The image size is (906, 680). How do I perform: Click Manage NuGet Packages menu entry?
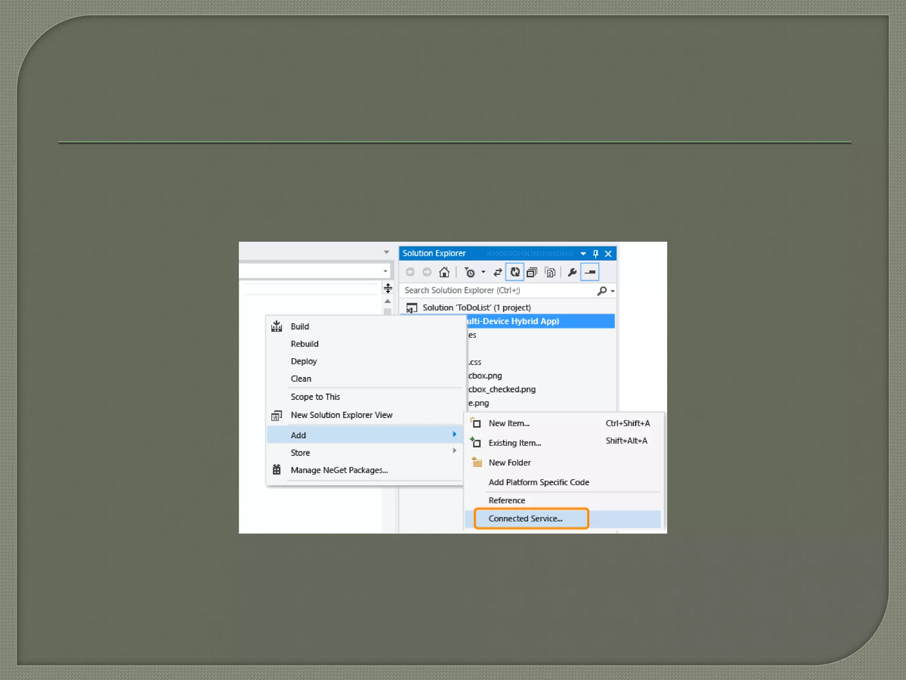click(339, 470)
